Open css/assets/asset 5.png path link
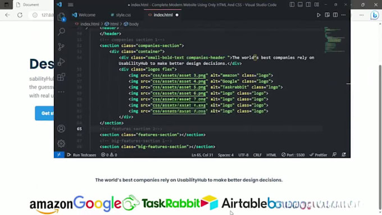Image resolution: width=382 pixels, height=215 pixels. [x=179, y=87]
